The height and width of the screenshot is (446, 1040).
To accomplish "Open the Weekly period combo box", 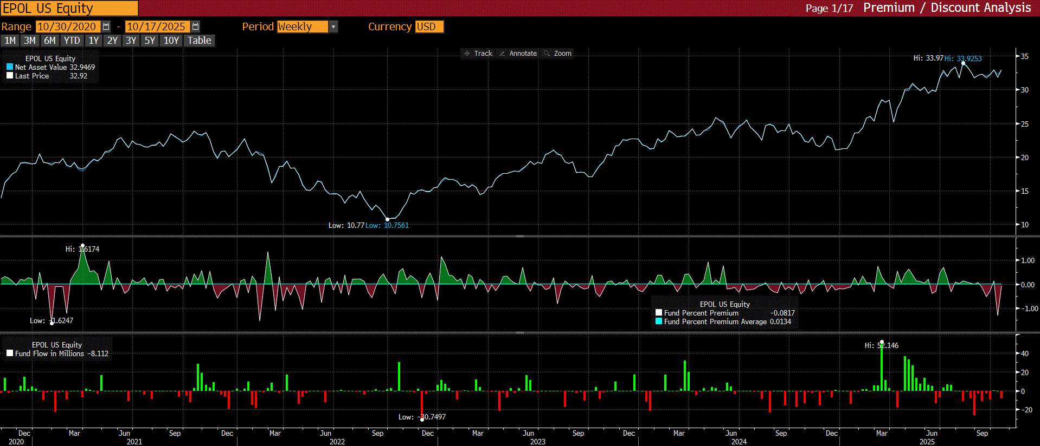I will tap(302, 27).
